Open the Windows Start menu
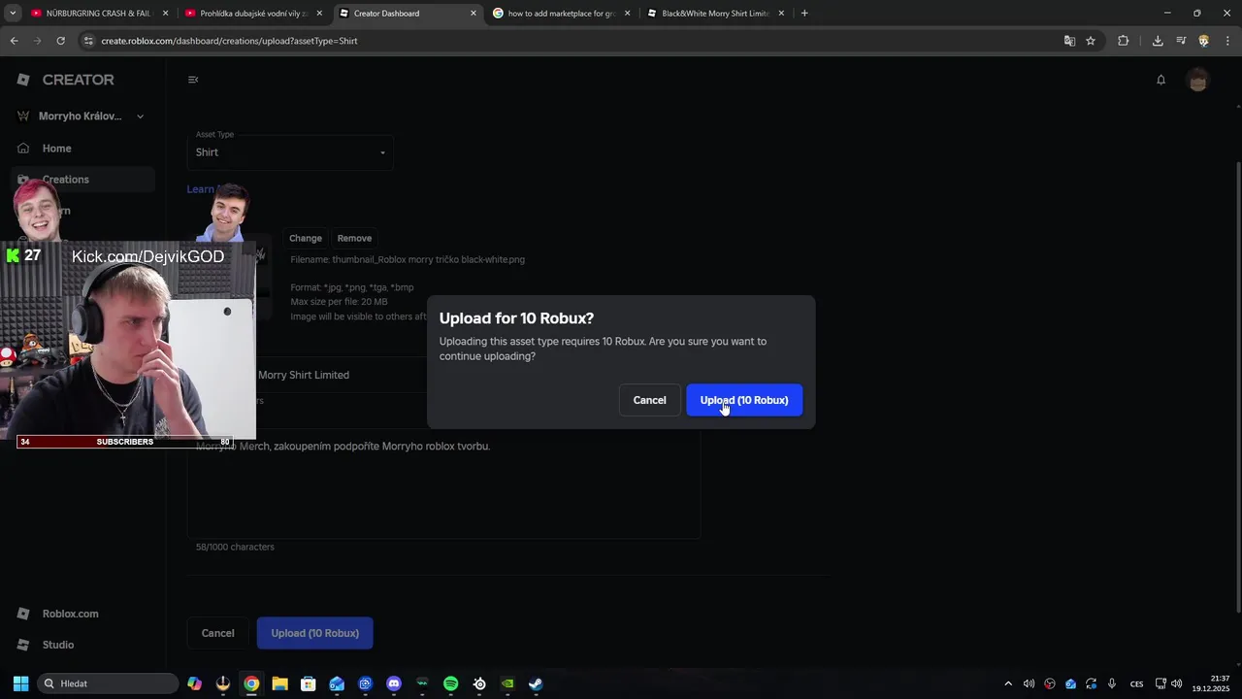The height and width of the screenshot is (699, 1242). point(20,683)
